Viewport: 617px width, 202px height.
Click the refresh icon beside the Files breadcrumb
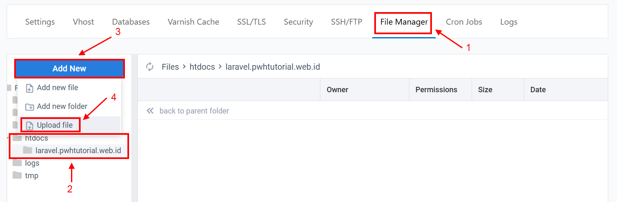tap(150, 67)
